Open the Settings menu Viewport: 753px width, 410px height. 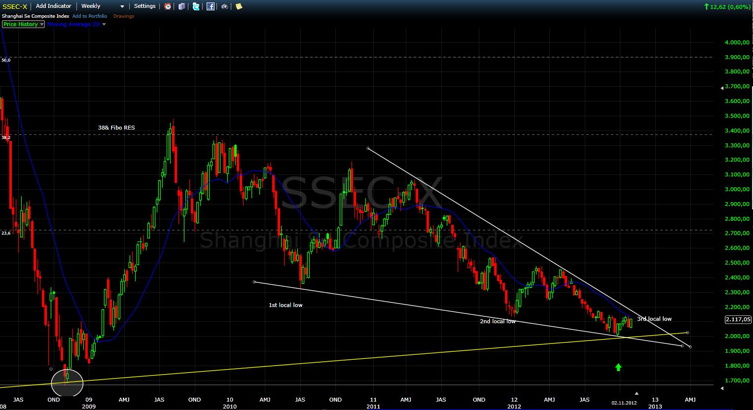coord(144,6)
